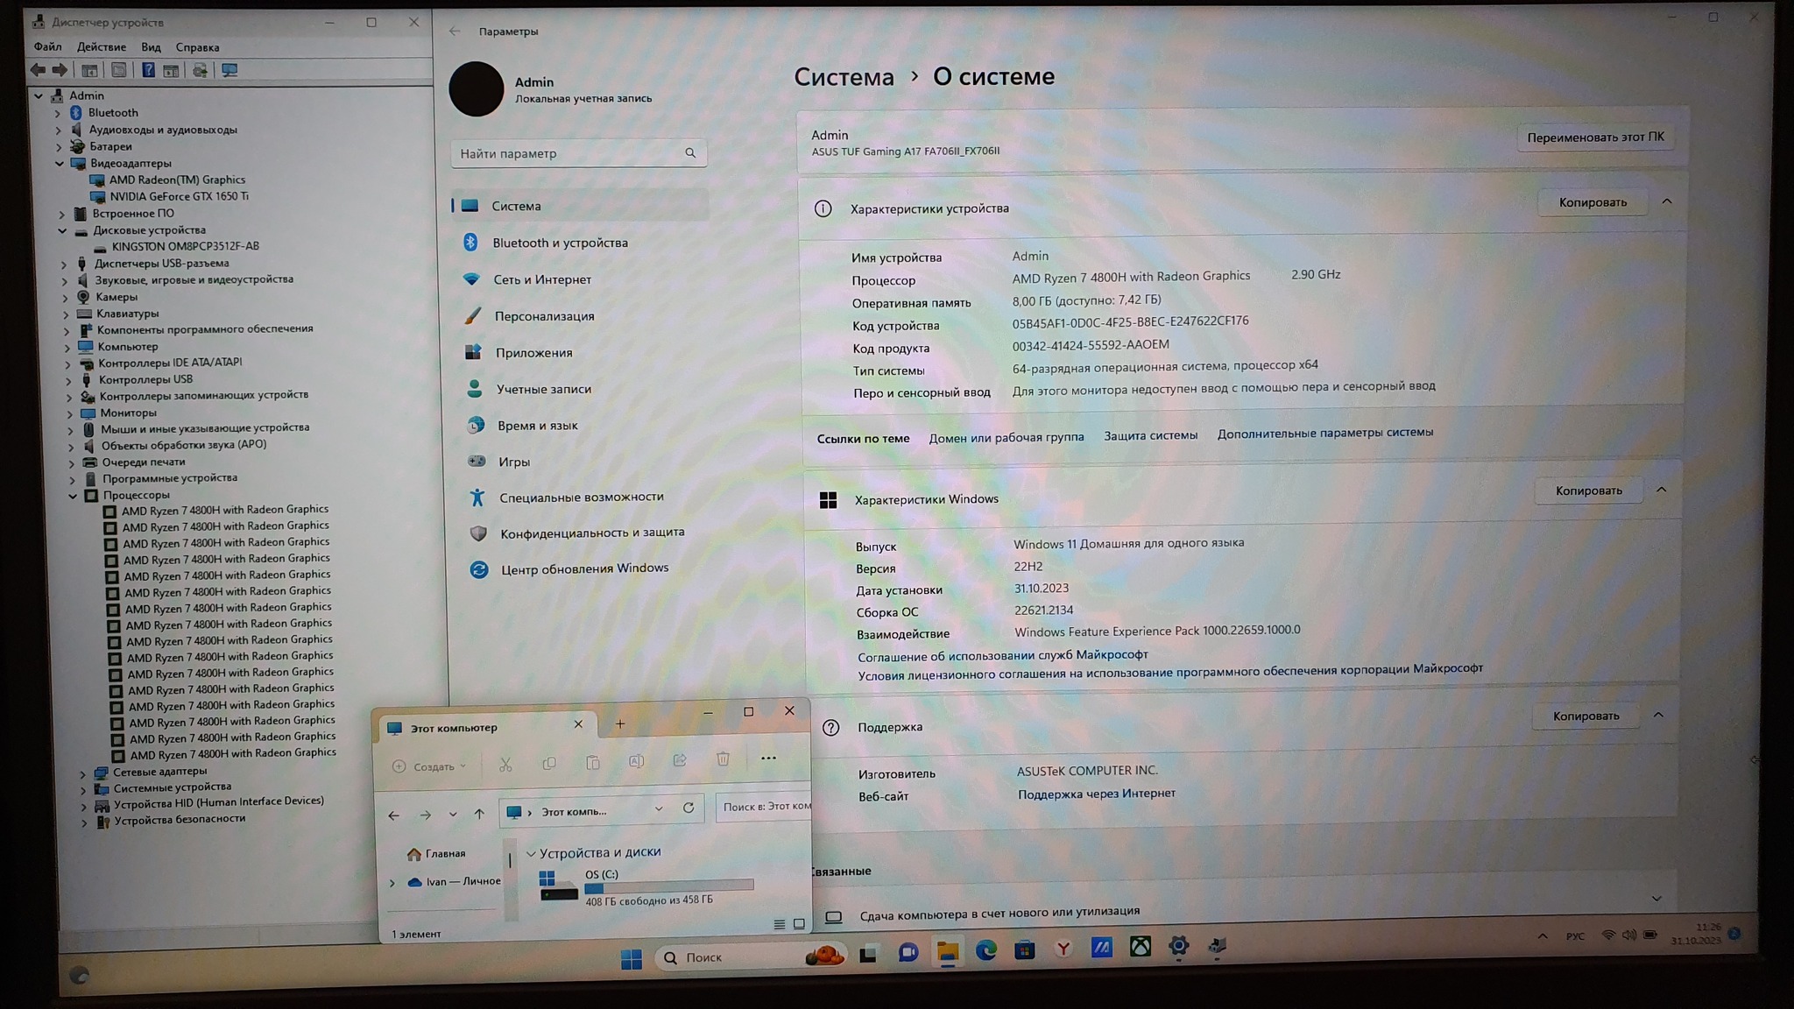
Task: Click the OS (C:) drive usage bar
Action: (668, 886)
